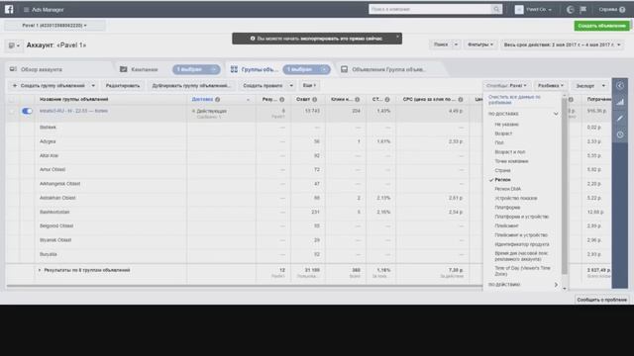Dismiss the export notification banner
Viewport: 634px width, 356px height.
[397, 37]
